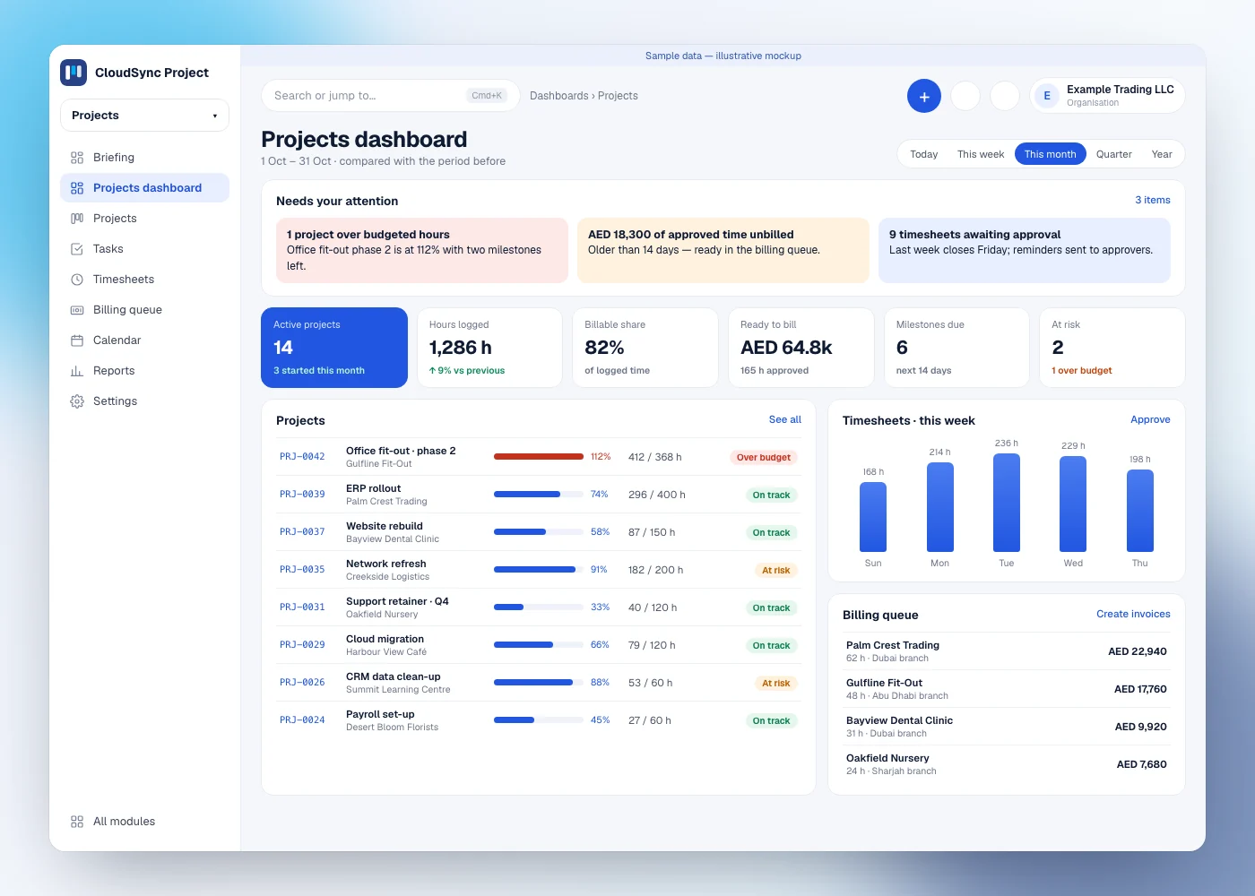Click Cloud migration project name
Viewport: 1255px width, 896px height.
tap(385, 639)
